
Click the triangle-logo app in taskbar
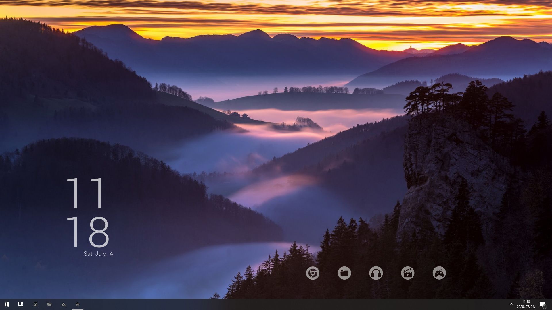tap(64, 304)
